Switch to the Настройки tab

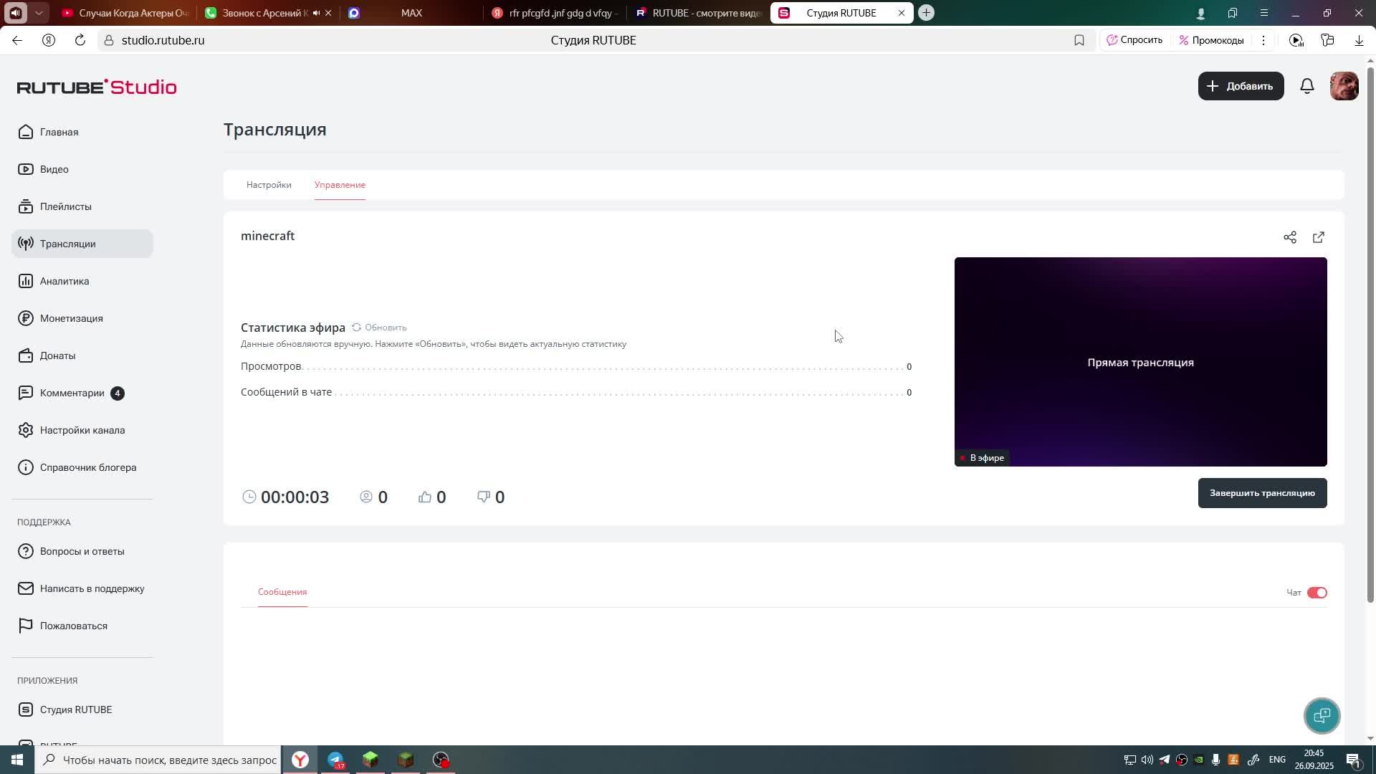point(269,185)
